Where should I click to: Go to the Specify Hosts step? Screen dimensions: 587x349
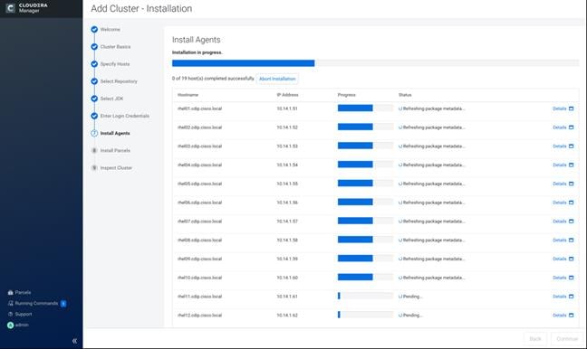(111, 64)
